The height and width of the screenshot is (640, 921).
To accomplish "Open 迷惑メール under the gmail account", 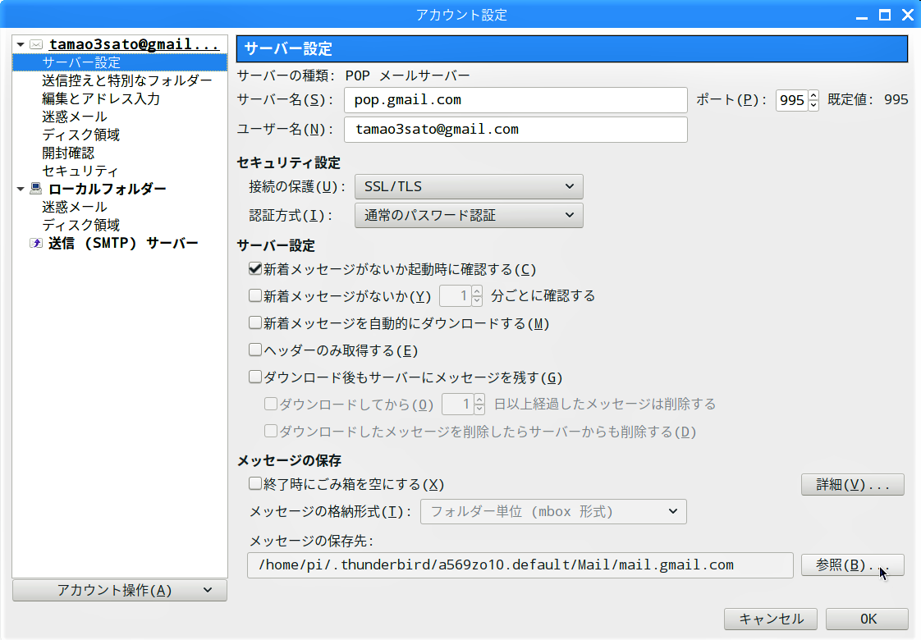I will (x=75, y=117).
